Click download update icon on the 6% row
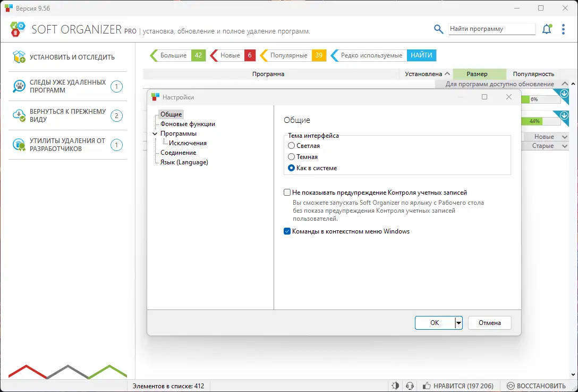The image size is (578, 392). pos(564,94)
